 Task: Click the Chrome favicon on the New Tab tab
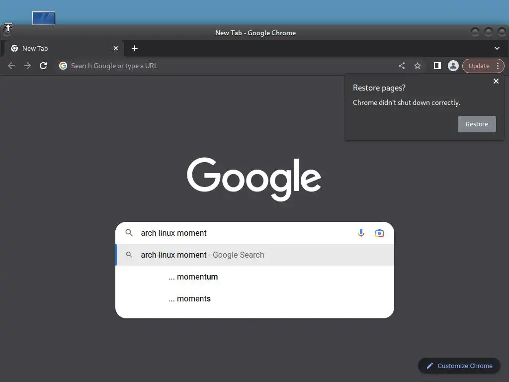coord(14,48)
